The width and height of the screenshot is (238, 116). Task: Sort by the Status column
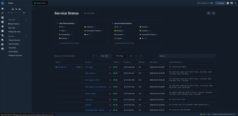coord(117,62)
